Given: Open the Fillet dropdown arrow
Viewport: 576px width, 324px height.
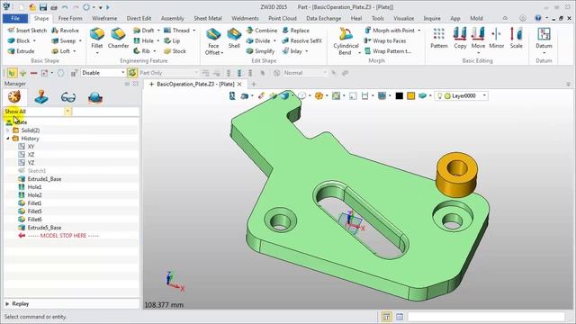Looking at the screenshot, I should pyautogui.click(x=97, y=53).
